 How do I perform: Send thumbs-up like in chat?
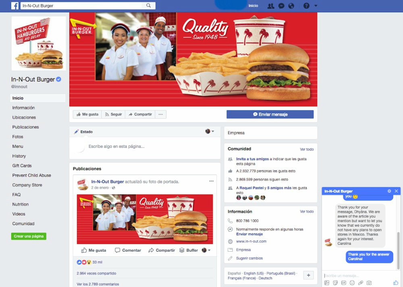[396, 283]
